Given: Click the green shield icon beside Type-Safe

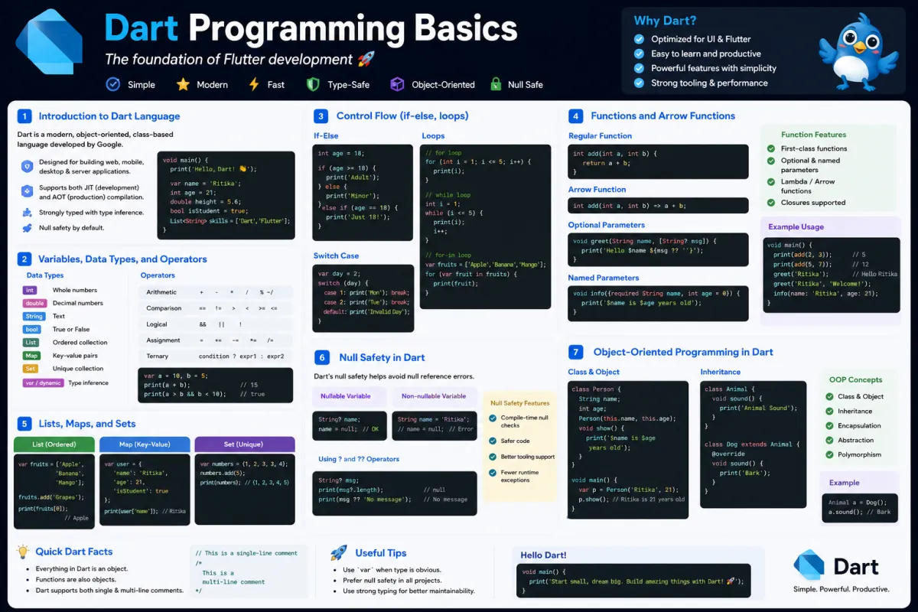Looking at the screenshot, I should 312,84.
